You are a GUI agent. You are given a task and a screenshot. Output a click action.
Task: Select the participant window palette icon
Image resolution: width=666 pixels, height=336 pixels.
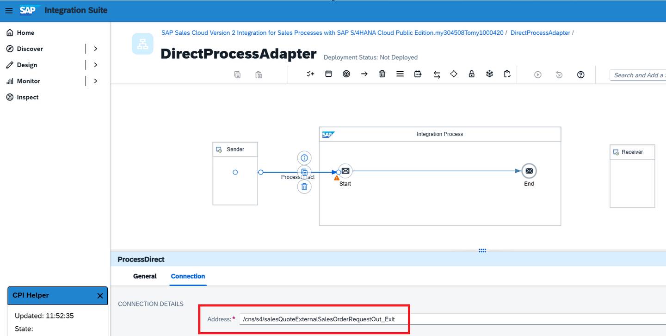328,74
